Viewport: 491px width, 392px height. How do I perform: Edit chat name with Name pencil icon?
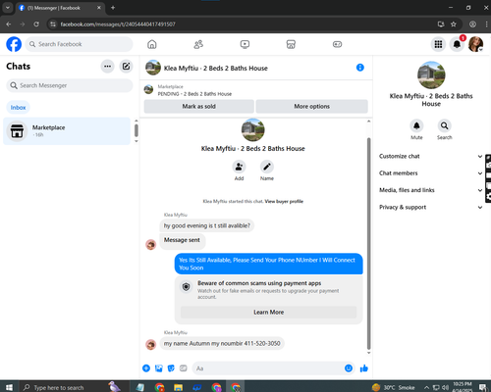click(x=267, y=167)
